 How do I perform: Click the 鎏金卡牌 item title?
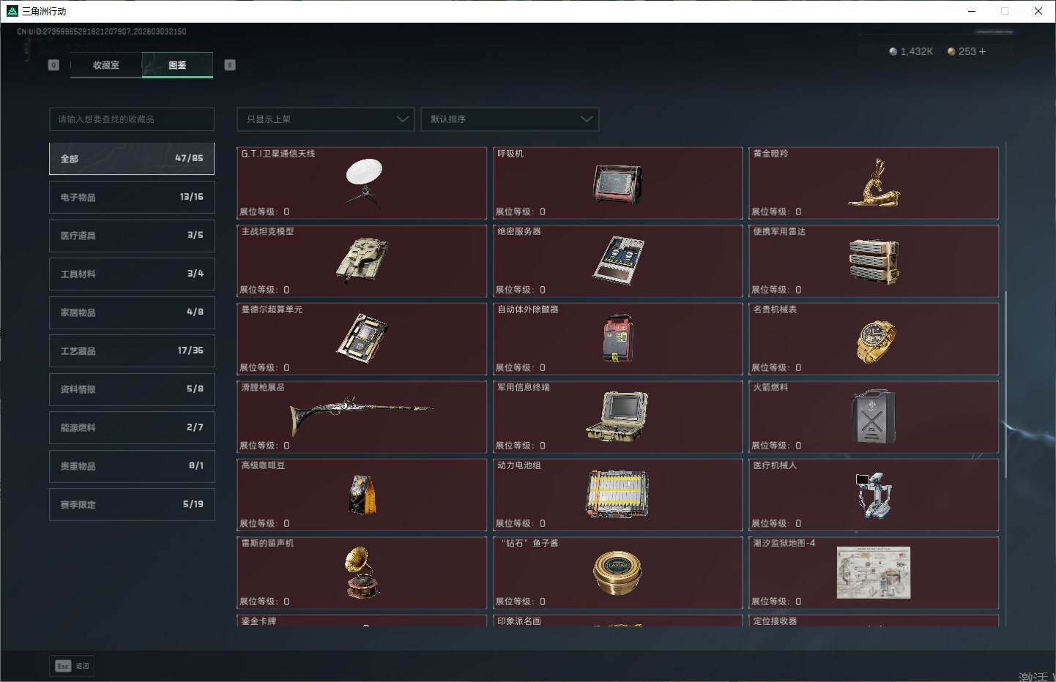259,621
